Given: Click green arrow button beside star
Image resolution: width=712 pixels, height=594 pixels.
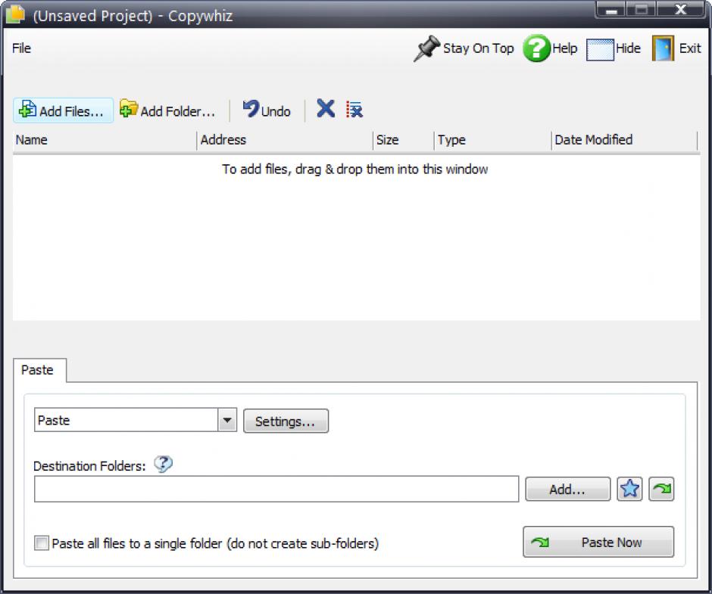Looking at the screenshot, I should point(661,489).
